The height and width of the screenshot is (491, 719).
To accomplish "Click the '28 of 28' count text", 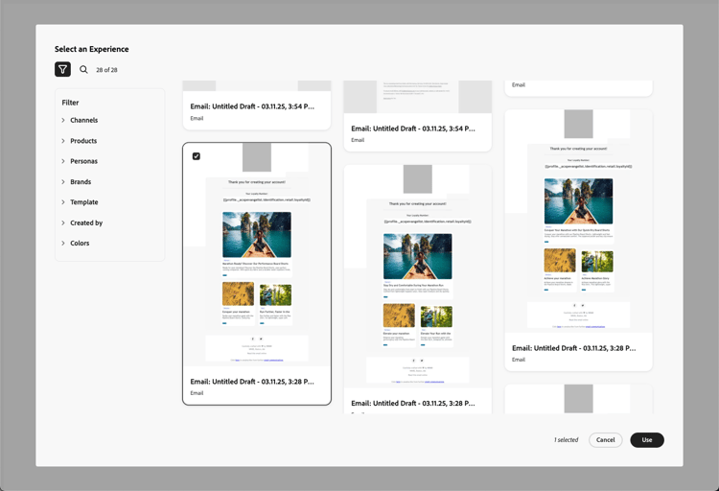I will coord(106,70).
